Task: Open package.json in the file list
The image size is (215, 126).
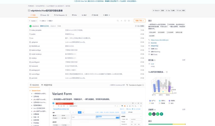Action: [36, 70]
